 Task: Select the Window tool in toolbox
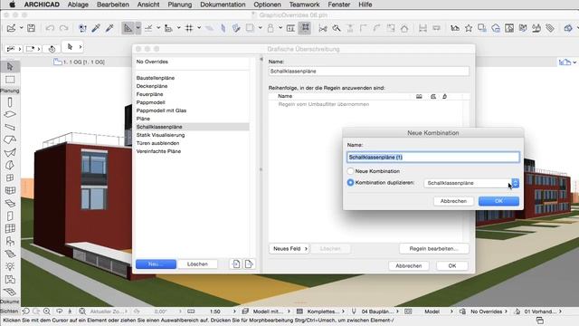click(10, 177)
